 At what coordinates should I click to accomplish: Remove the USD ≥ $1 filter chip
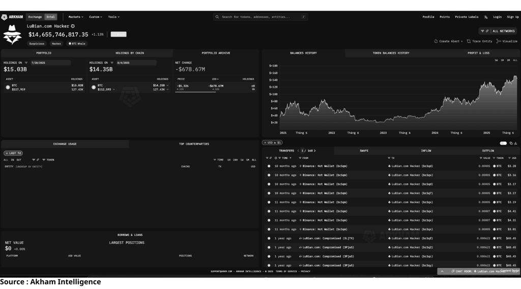click(x=265, y=143)
